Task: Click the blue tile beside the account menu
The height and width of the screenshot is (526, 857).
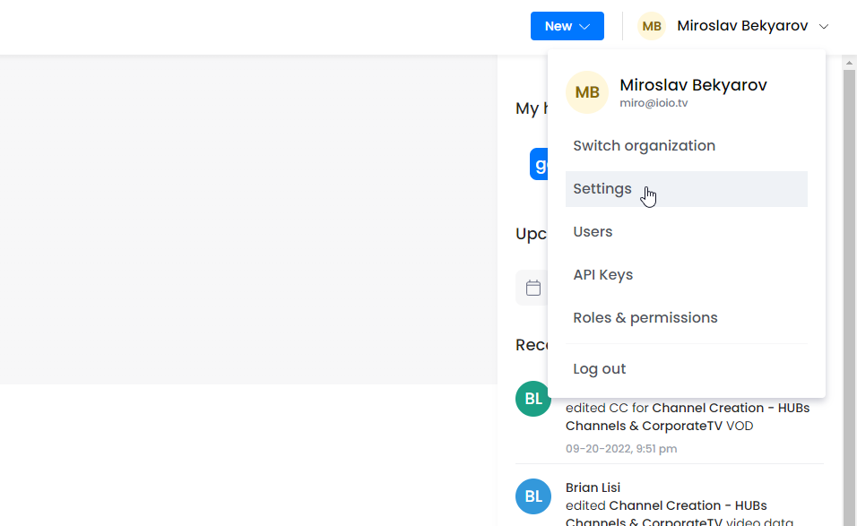Action: (539, 164)
